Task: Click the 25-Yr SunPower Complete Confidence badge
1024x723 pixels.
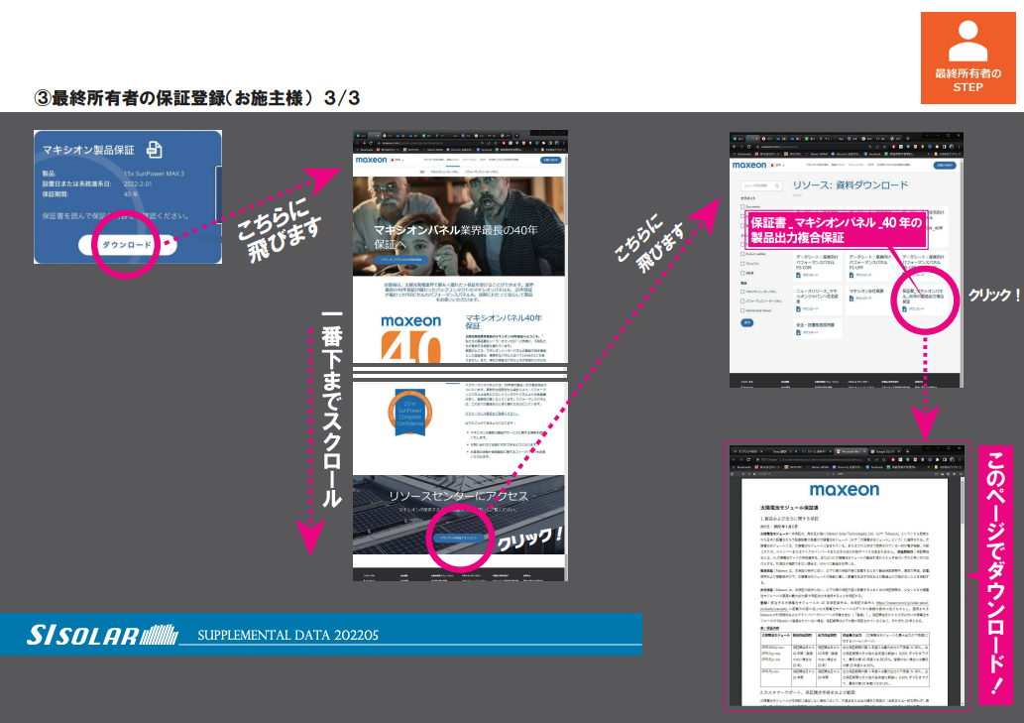Action: click(410, 413)
